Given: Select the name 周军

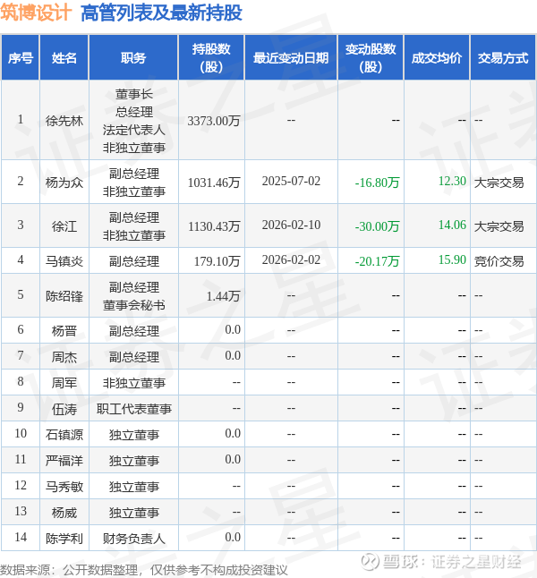Looking at the screenshot, I should click(x=64, y=383).
